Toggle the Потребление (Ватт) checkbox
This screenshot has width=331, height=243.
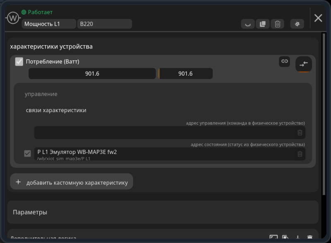tap(19, 62)
